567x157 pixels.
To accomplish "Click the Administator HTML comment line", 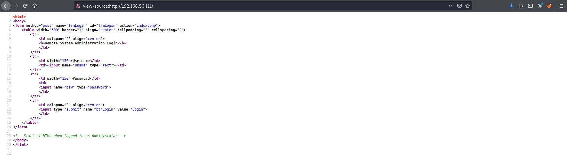I will tap(69, 136).
